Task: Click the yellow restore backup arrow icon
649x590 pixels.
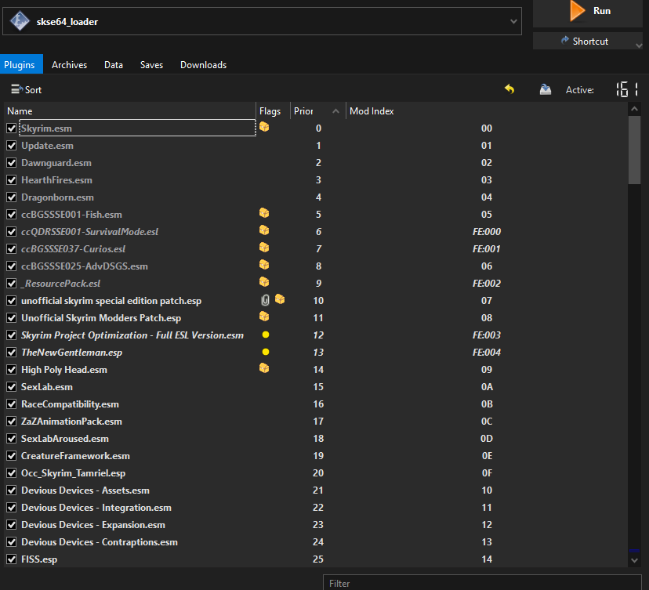Action: pyautogui.click(x=509, y=89)
